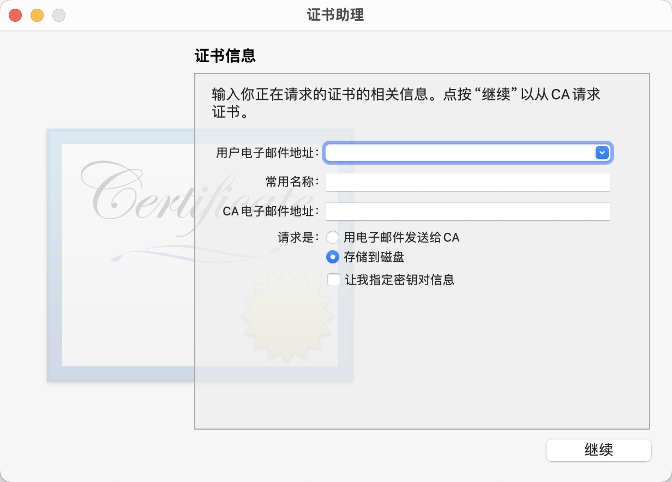The image size is (672, 482).
Task: Click the CA 电子邮件地址 field label
Action: [x=271, y=212]
